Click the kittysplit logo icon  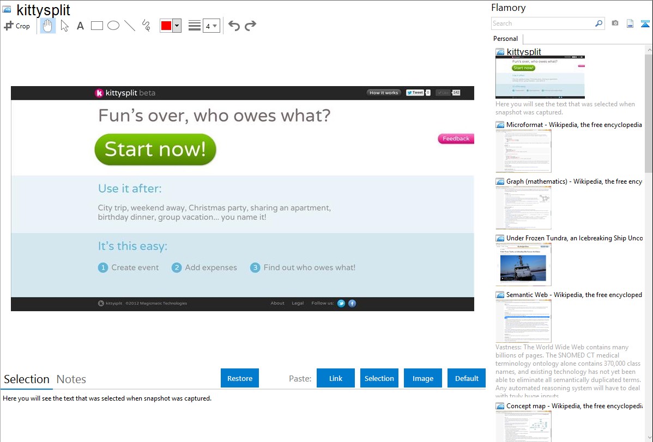[99, 93]
